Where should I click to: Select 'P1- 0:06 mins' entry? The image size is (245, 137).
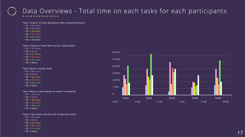[x=33, y=71]
